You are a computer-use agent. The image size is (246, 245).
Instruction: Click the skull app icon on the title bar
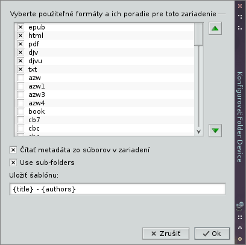(x=240, y=206)
